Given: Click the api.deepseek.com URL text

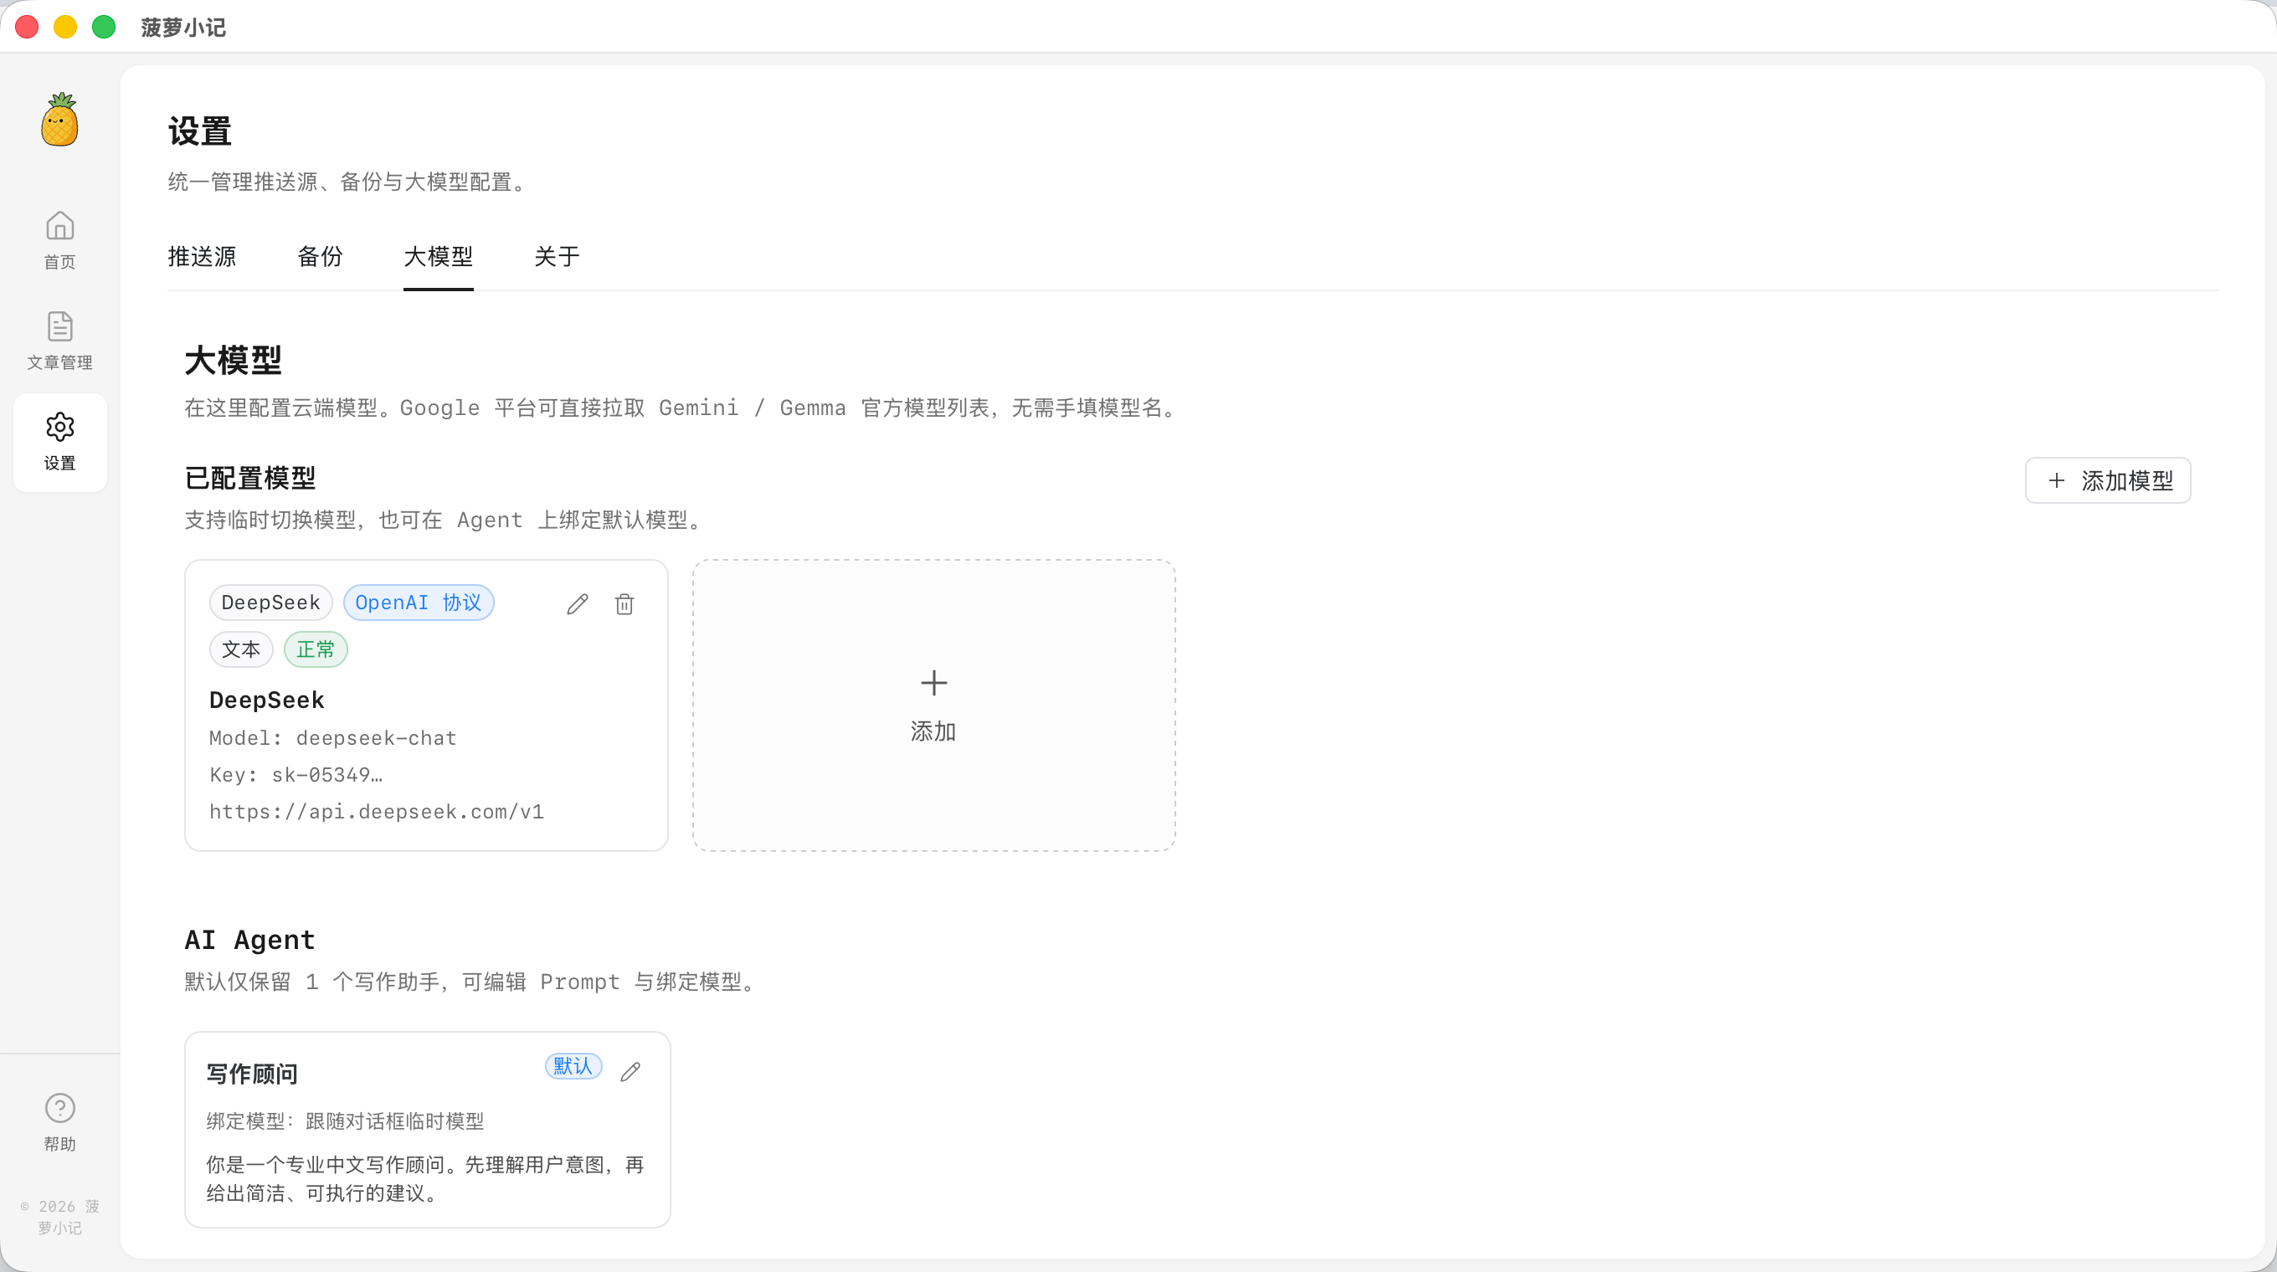Looking at the screenshot, I should pos(377,811).
